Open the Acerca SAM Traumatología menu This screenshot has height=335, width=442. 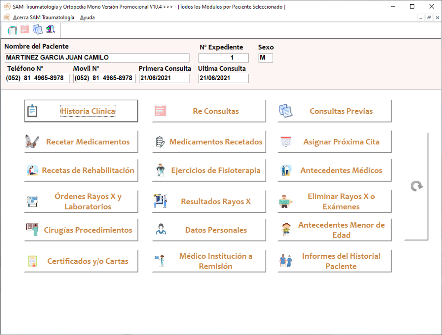tap(44, 17)
